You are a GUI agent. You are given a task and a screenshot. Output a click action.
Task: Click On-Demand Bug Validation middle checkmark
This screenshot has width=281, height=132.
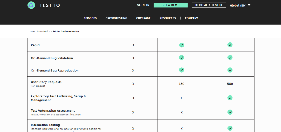182,58
